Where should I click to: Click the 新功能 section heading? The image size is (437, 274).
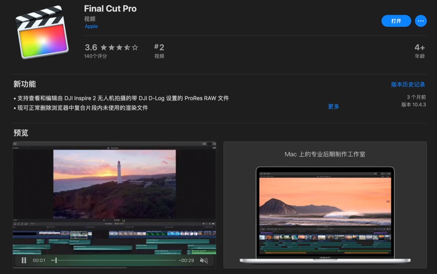point(25,84)
